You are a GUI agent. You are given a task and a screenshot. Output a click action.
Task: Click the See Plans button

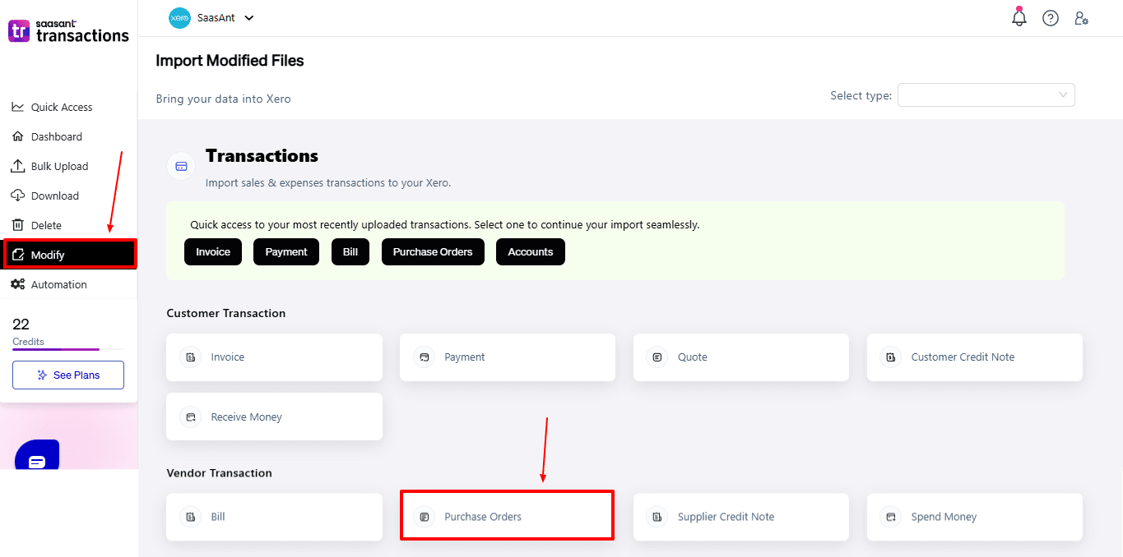click(67, 375)
